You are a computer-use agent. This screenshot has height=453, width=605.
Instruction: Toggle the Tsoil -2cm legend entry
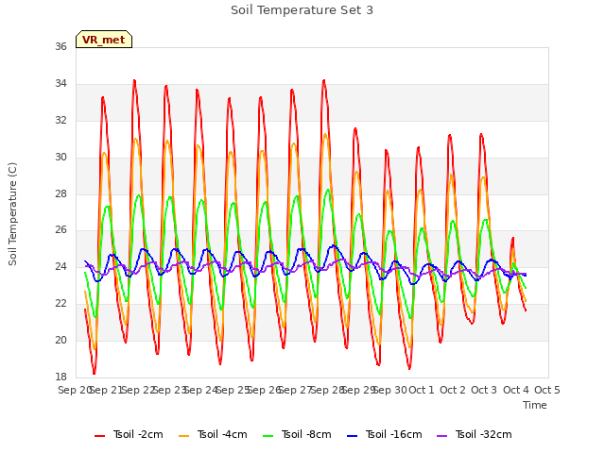[129, 434]
